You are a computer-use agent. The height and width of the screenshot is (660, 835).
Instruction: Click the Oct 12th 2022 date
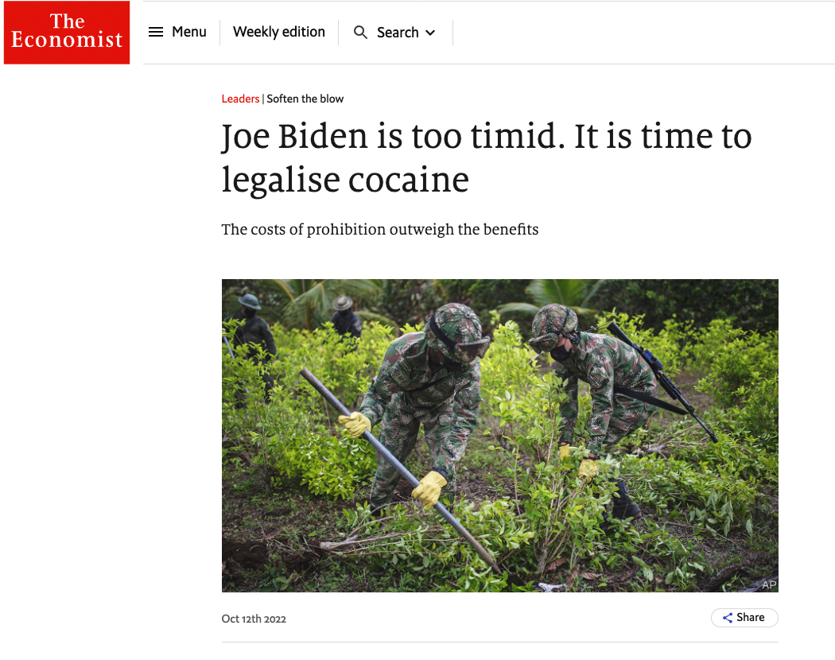pyautogui.click(x=254, y=619)
